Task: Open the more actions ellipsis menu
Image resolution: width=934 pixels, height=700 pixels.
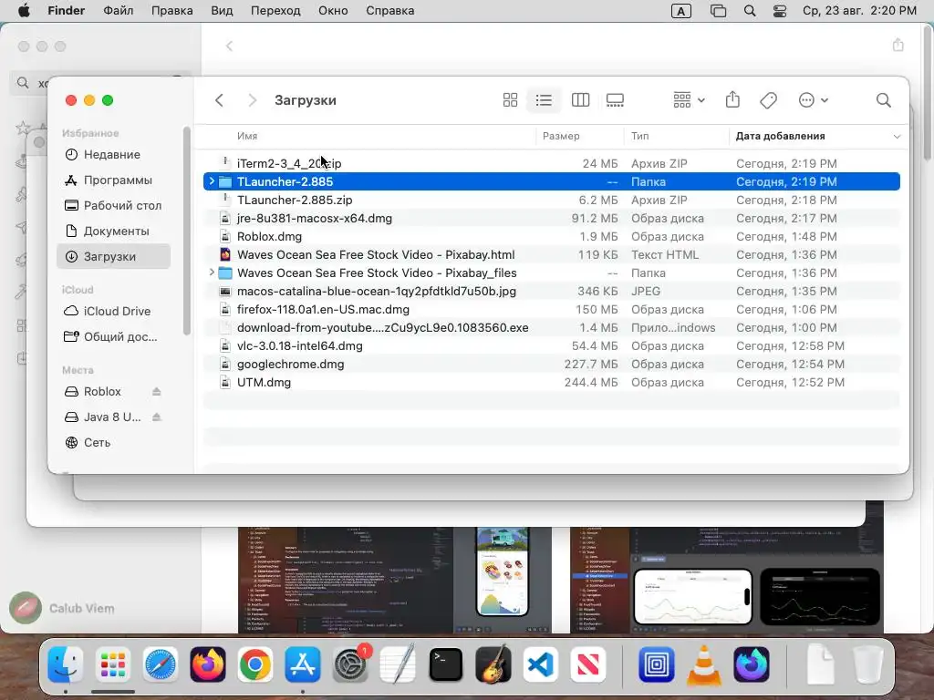Action: pos(813,100)
